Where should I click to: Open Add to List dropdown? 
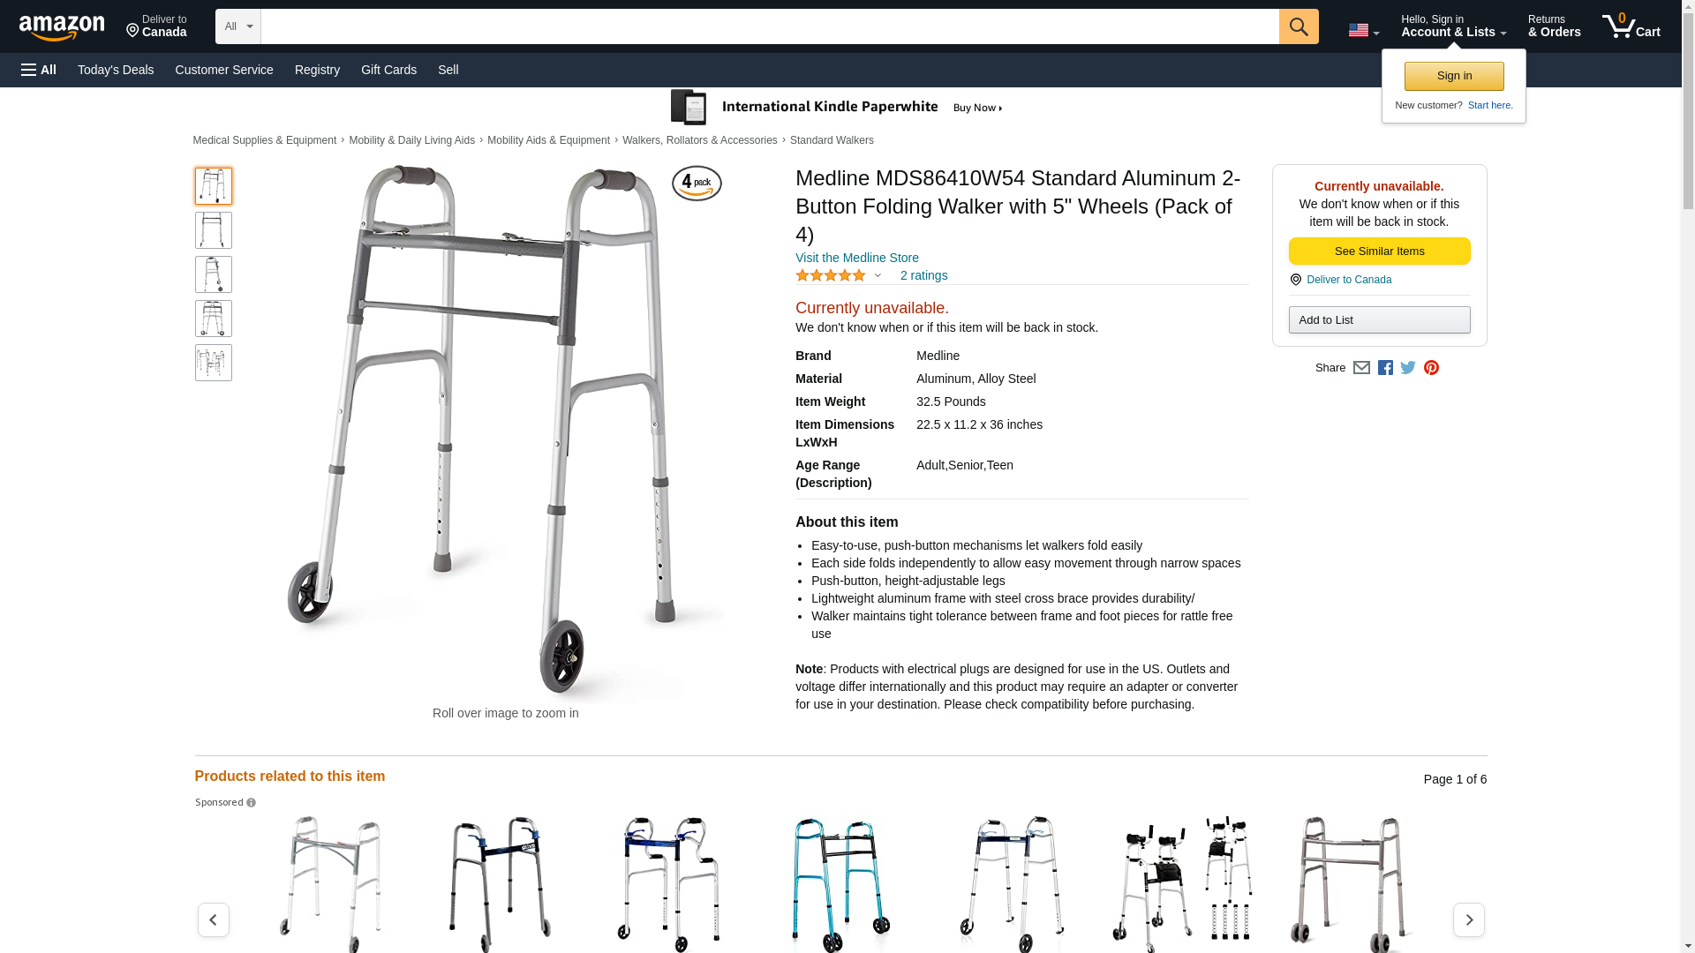click(x=1379, y=319)
